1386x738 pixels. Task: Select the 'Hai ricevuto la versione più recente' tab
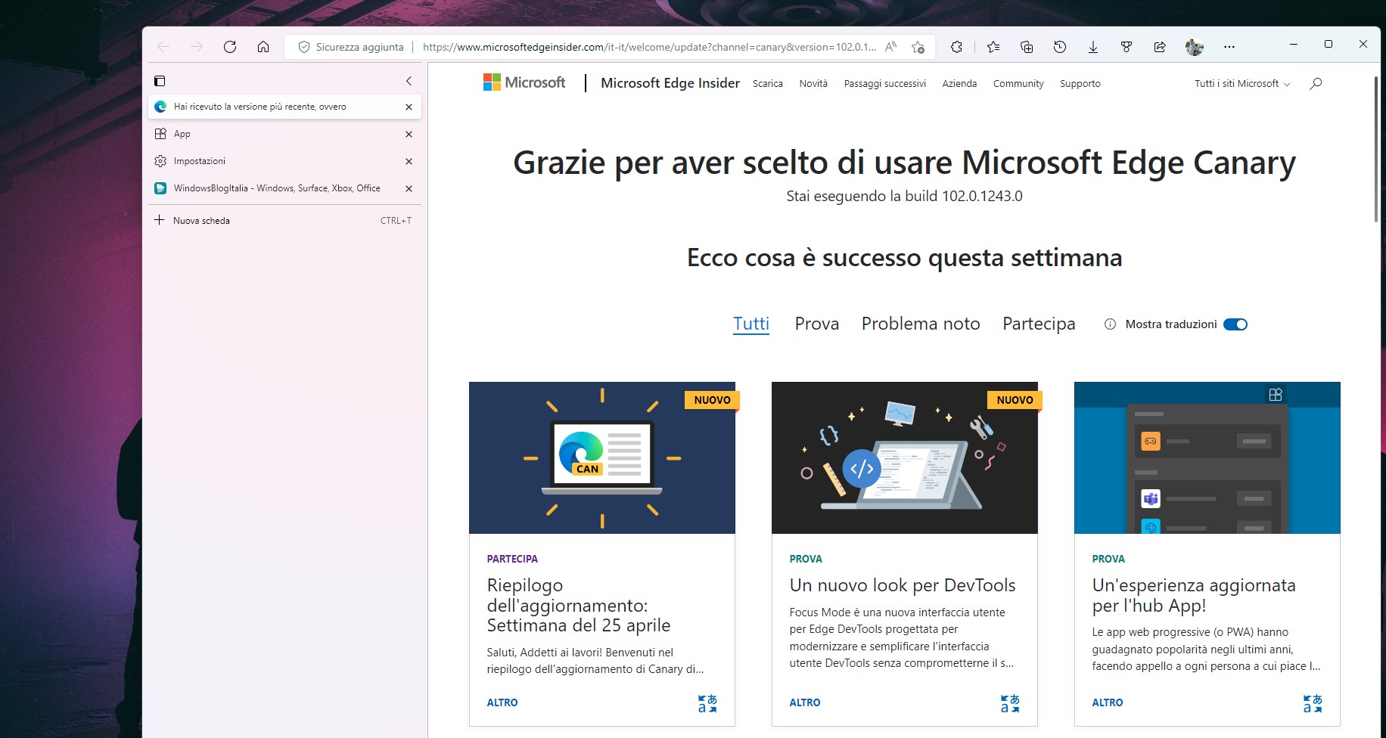[x=284, y=107]
